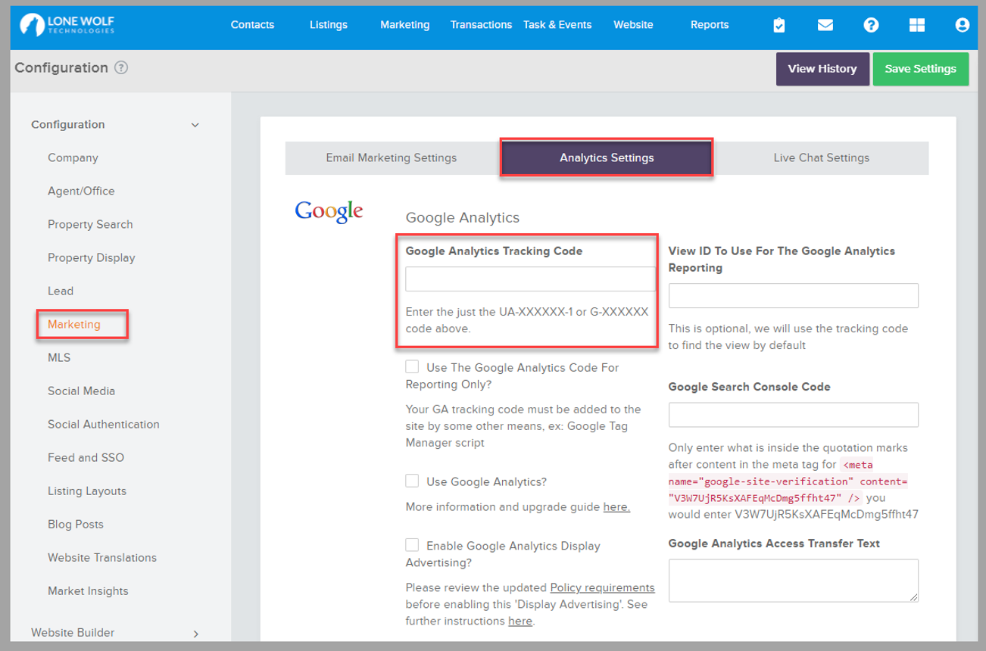Click the Lone Wolf Technologies logo

[67, 25]
